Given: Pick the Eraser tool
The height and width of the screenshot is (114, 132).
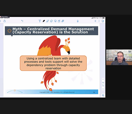Looking at the screenshot, I should point(52,21).
